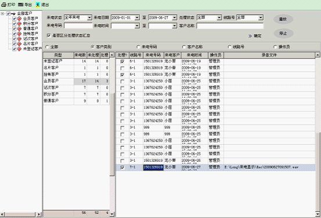Click the highlighted 1501326919 cell in the bottom row

(153, 168)
